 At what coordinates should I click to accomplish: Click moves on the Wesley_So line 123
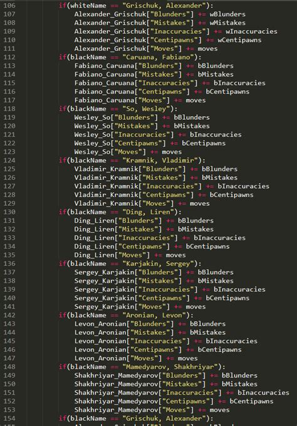(172, 152)
